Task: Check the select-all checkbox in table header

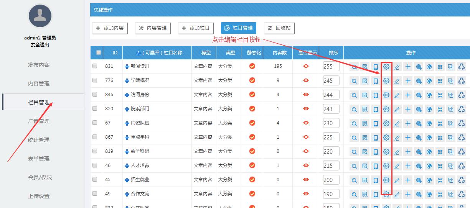Action: pyautogui.click(x=99, y=52)
